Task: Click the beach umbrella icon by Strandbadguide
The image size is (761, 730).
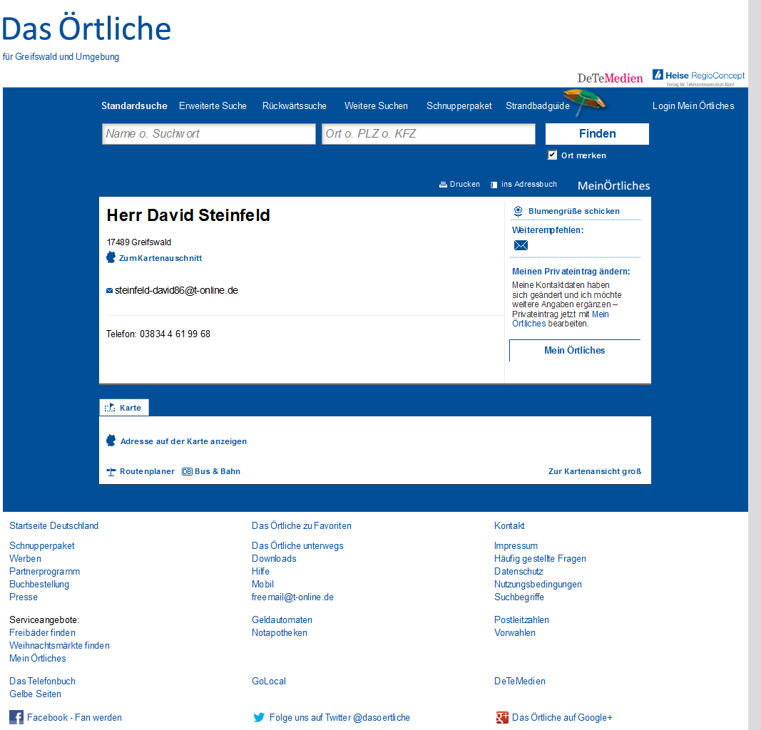Action: coord(586,101)
